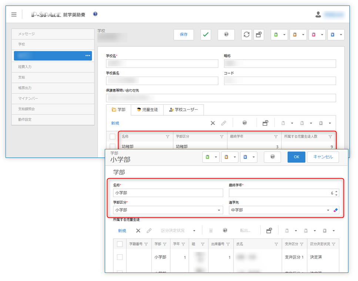Open the blue help icon beside 就学奨励費
Image resolution: width=358 pixels, height=281 pixels.
[95, 14]
